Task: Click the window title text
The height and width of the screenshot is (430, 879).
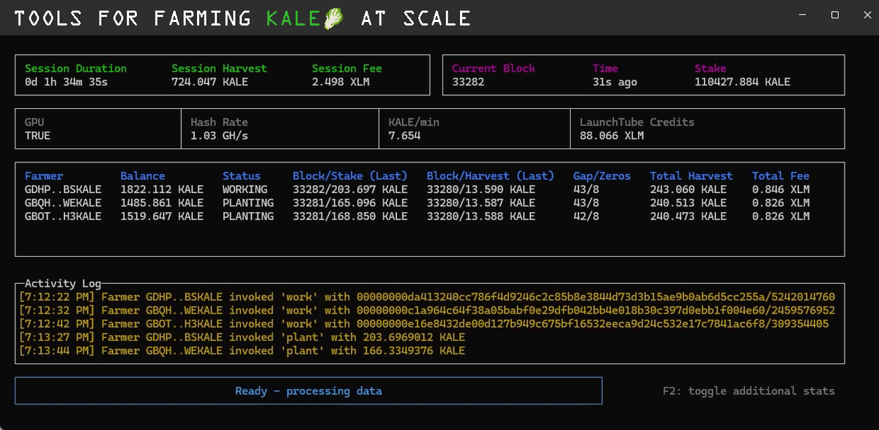Action: [242, 18]
